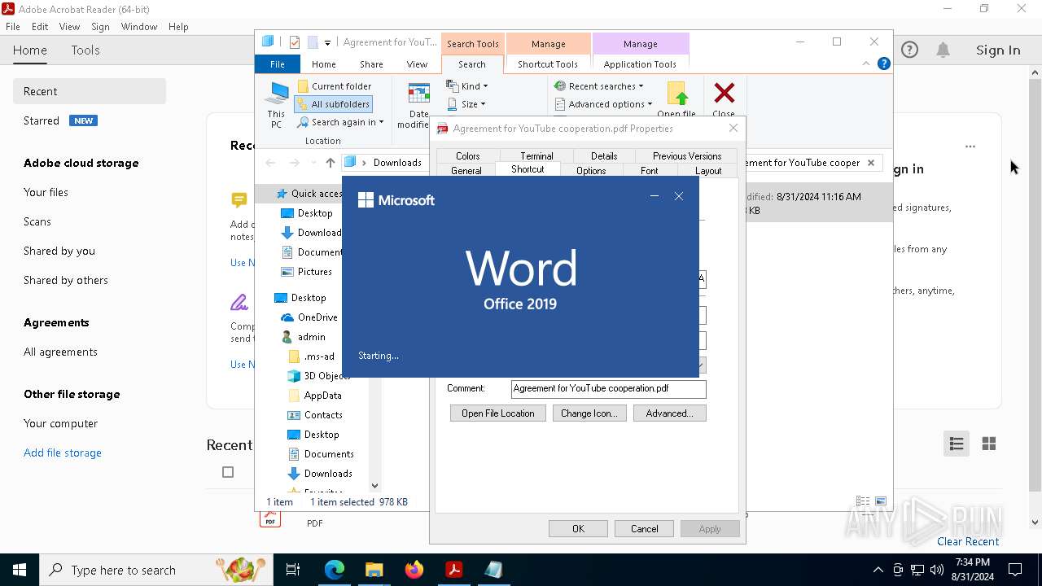Open the Date modified filter
The image size is (1042, 586).
[418, 104]
